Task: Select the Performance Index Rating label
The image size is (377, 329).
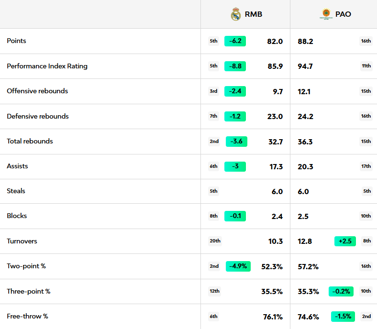Action: pos(47,66)
